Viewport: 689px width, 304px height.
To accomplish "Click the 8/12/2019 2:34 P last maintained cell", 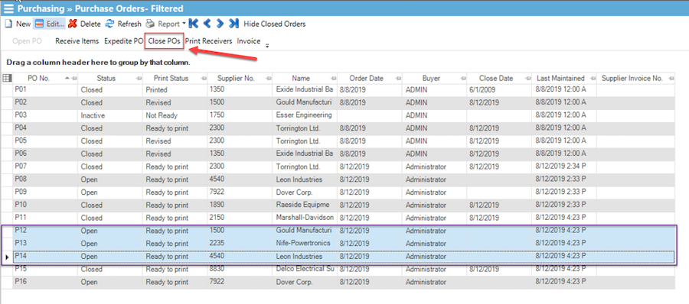I will point(564,167).
